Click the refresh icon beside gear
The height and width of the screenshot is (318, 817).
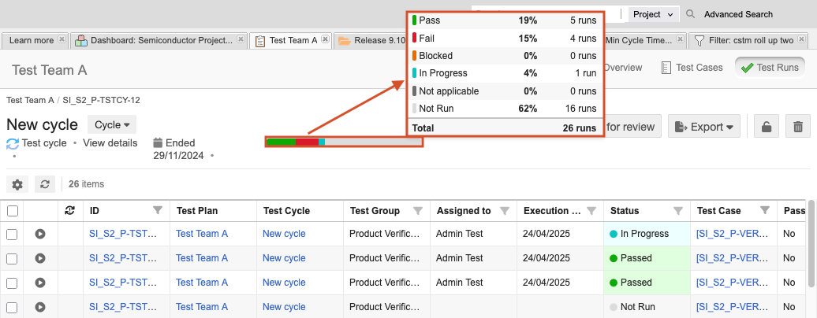tap(45, 184)
